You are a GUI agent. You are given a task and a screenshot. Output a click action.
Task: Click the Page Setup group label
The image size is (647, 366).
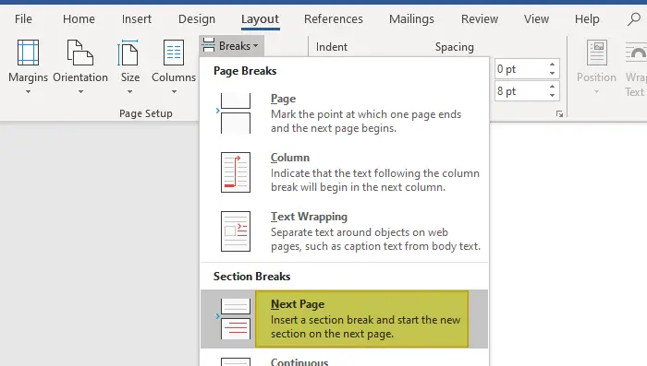coord(146,113)
